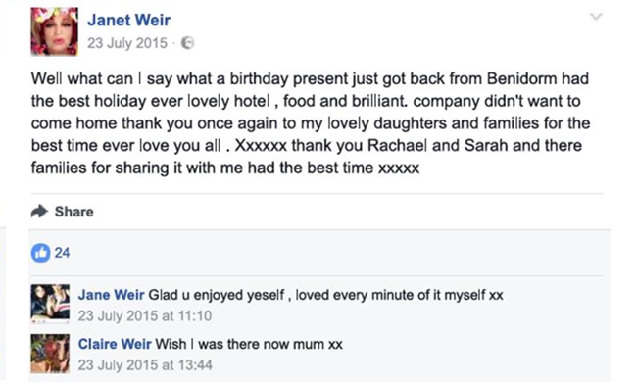Image resolution: width=637 pixels, height=384 pixels.
Task: Open Claire Weir's comment avatar
Action: click(50, 354)
